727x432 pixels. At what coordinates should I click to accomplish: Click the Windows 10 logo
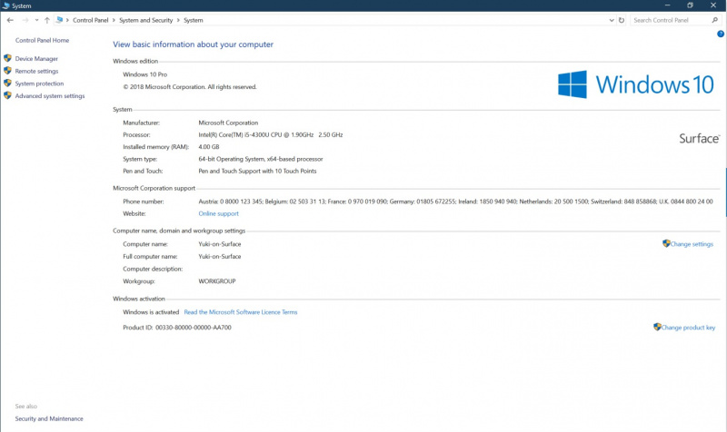635,84
